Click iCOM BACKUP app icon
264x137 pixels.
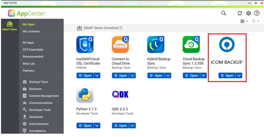point(227,45)
